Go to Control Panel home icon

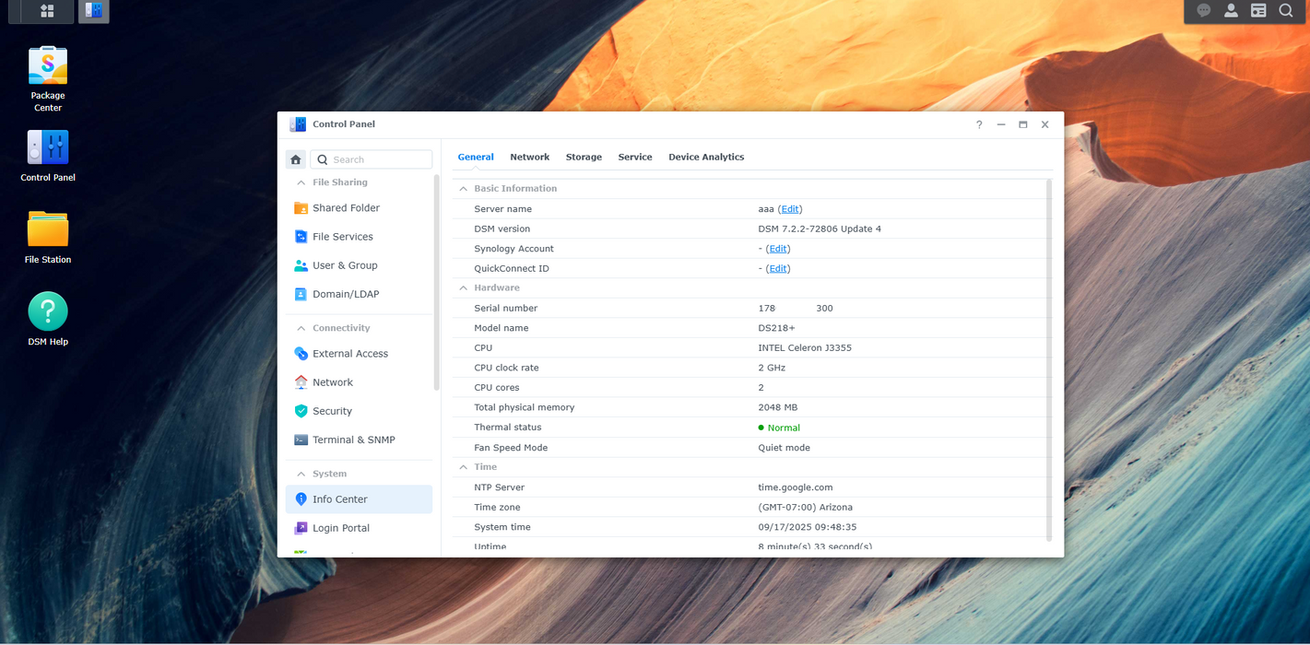[296, 159]
